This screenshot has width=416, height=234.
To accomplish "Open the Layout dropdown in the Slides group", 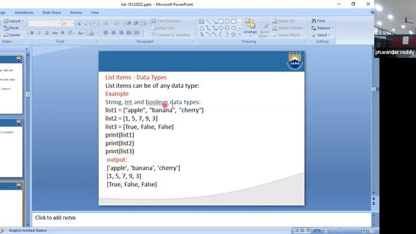I will (x=14, y=21).
